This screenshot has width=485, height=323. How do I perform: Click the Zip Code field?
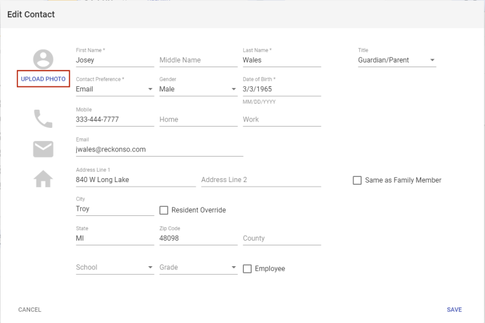coord(198,239)
